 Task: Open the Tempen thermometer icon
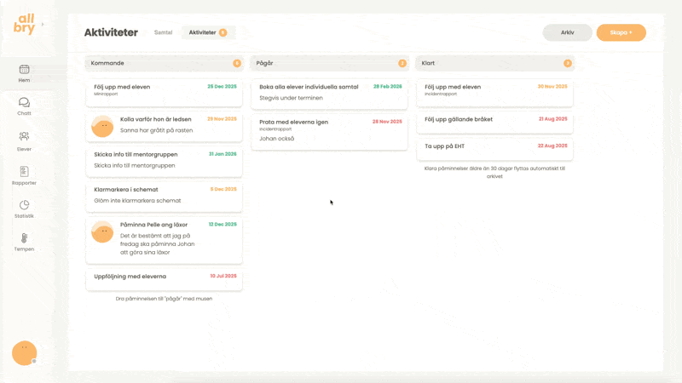(24, 238)
